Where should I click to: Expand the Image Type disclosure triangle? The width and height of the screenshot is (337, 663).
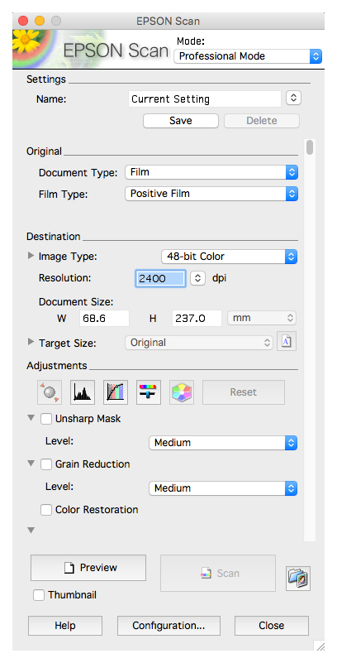(x=31, y=256)
